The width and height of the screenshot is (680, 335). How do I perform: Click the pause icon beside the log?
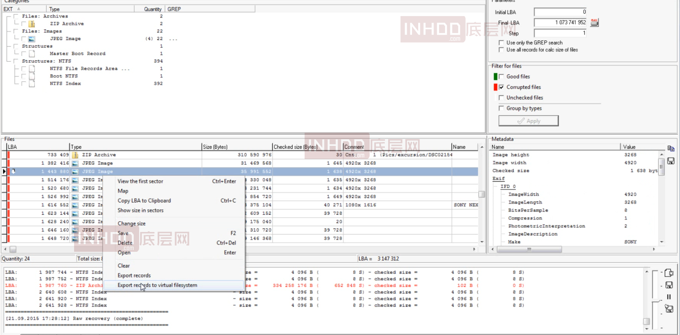pyautogui.click(x=669, y=297)
